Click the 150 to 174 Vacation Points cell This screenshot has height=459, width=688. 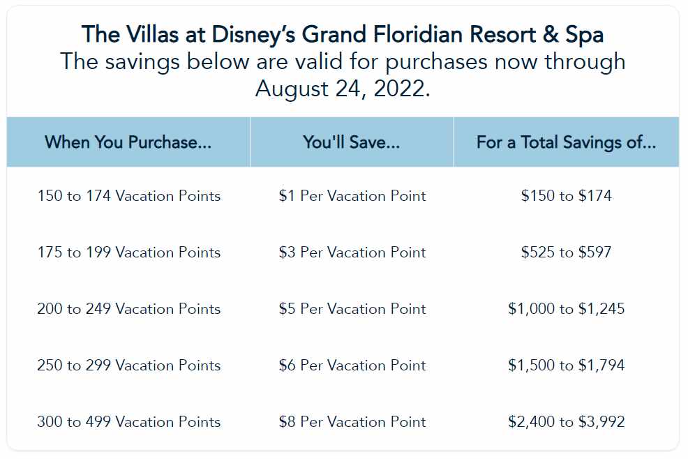[129, 196]
